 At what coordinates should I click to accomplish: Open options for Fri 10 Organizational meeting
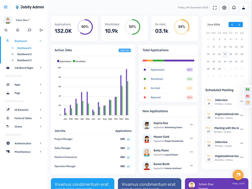point(242,115)
